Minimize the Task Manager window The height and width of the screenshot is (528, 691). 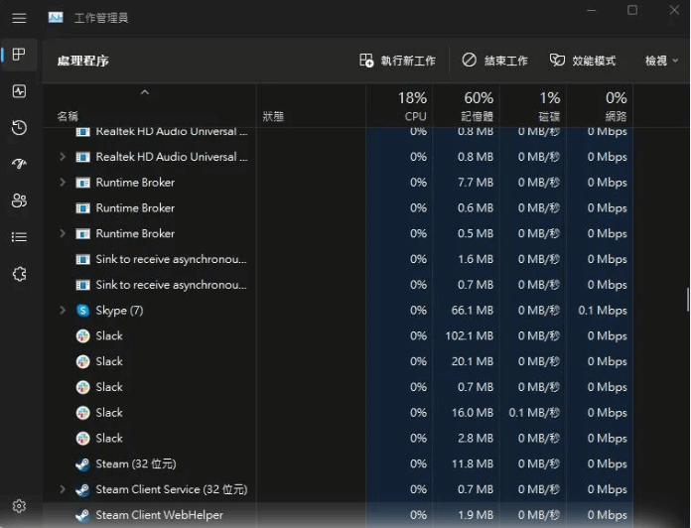pos(592,10)
